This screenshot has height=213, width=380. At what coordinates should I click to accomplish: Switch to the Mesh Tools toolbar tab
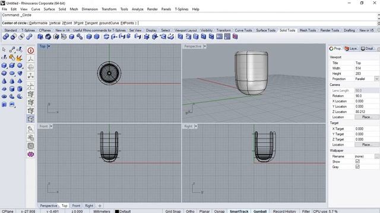point(308,30)
